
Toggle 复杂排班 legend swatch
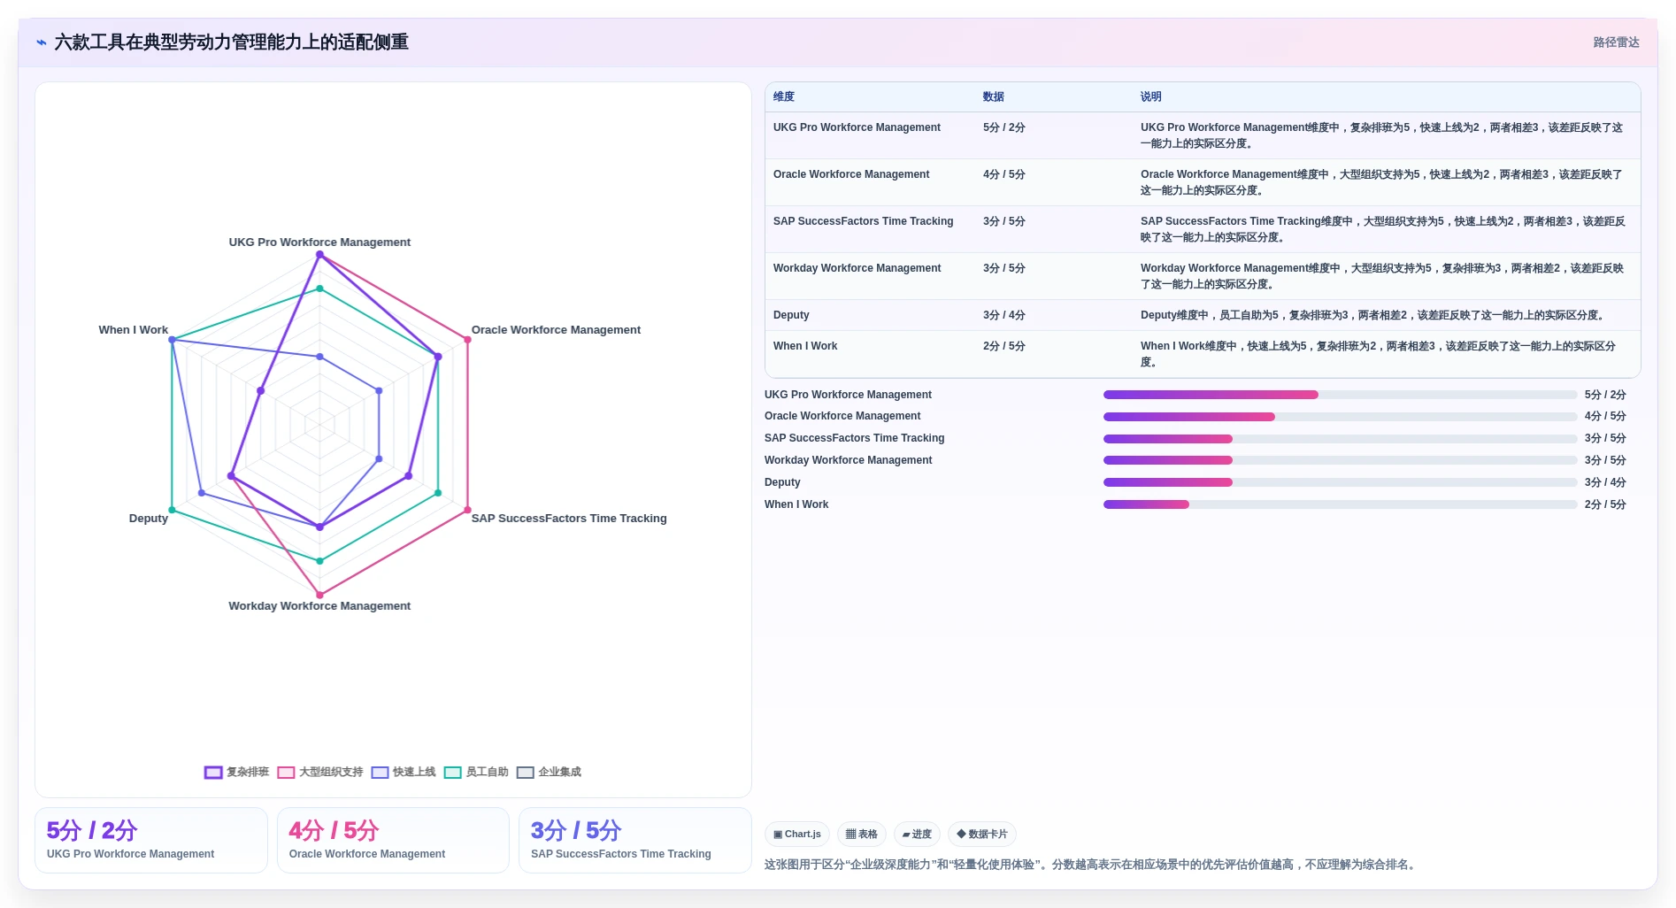[x=213, y=773]
